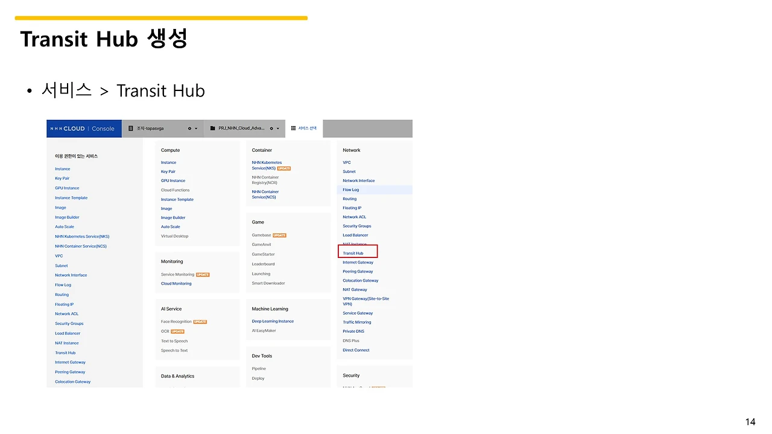Open settings gear beside 조직-topasvga
Viewport: 772px width, 434px height.
point(189,128)
